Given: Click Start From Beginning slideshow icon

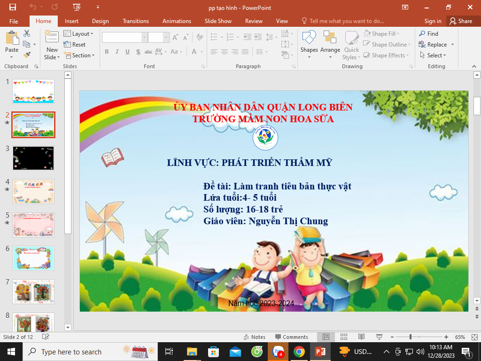Looking at the screenshot, I should pyautogui.click(x=77, y=7).
